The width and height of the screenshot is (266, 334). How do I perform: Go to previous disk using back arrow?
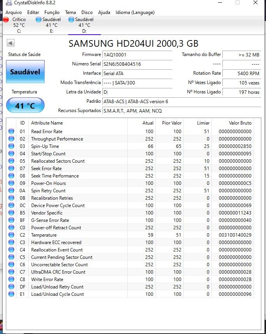coord(11,43)
